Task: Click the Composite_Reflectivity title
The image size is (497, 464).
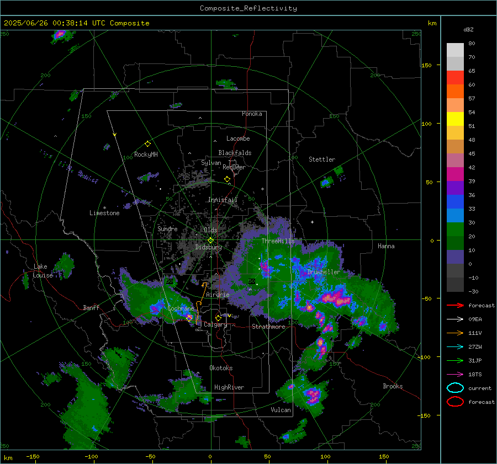Action: pyautogui.click(x=248, y=8)
